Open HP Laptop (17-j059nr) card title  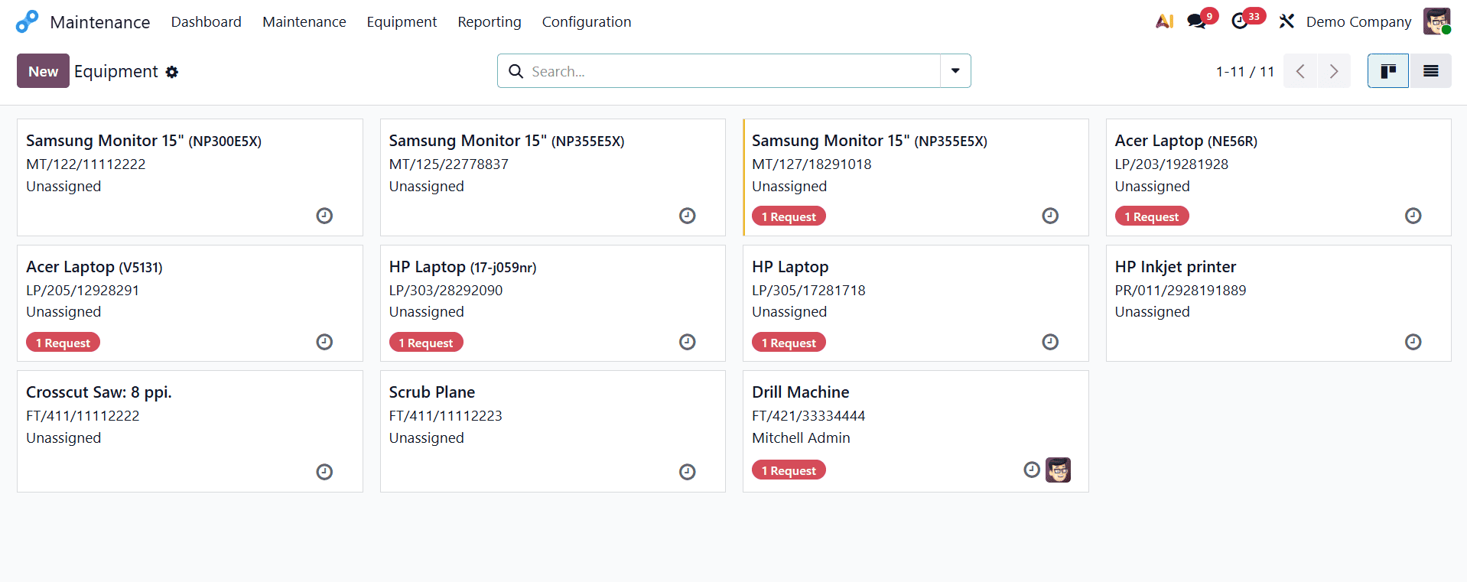463,267
